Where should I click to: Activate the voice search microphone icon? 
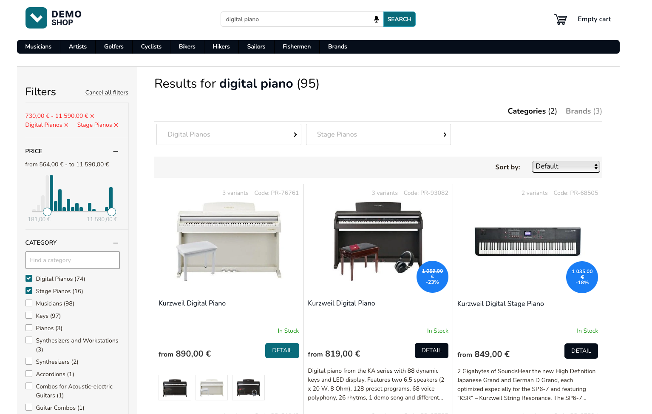coord(376,19)
